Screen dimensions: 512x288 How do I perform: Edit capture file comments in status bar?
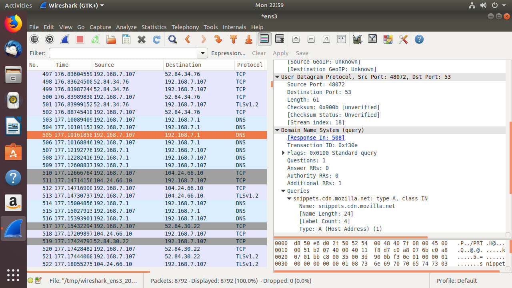[x=38, y=281]
